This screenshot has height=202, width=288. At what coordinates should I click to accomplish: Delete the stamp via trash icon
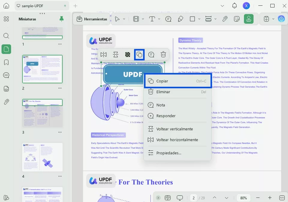click(163, 55)
